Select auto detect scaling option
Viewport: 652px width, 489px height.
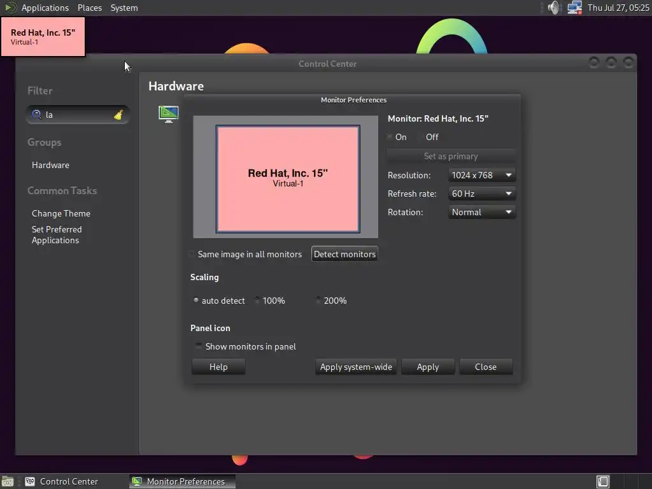pos(196,300)
